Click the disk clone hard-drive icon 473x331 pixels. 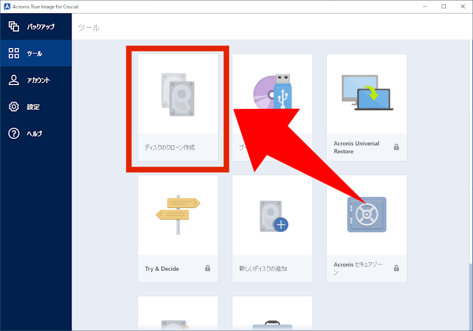tap(178, 95)
